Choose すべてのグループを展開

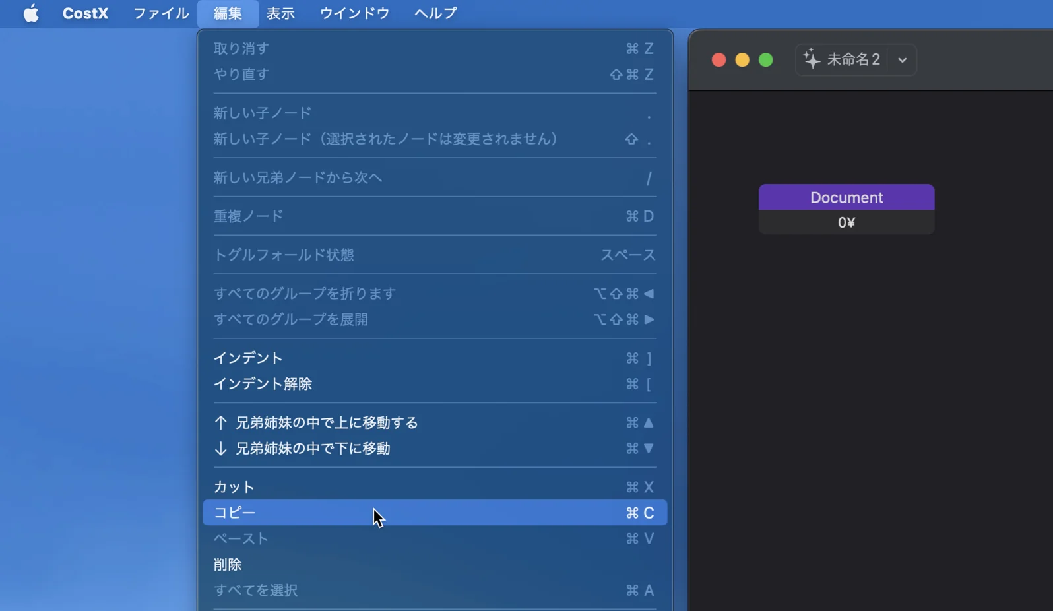435,319
